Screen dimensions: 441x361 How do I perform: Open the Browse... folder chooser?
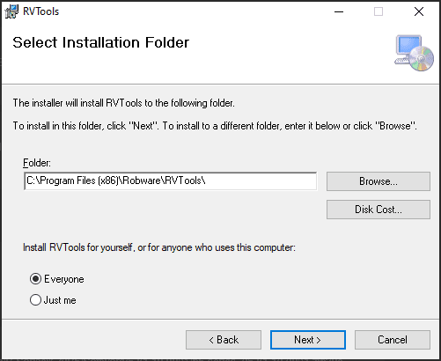coord(379,181)
